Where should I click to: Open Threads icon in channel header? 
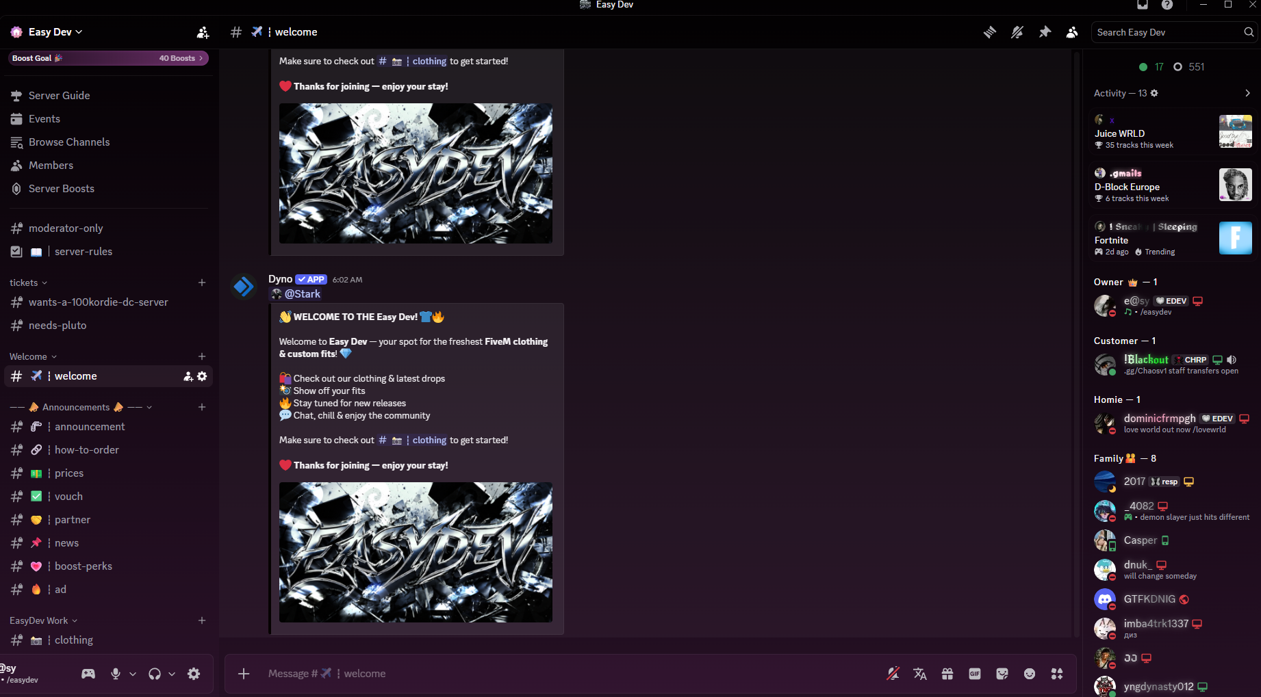990,32
